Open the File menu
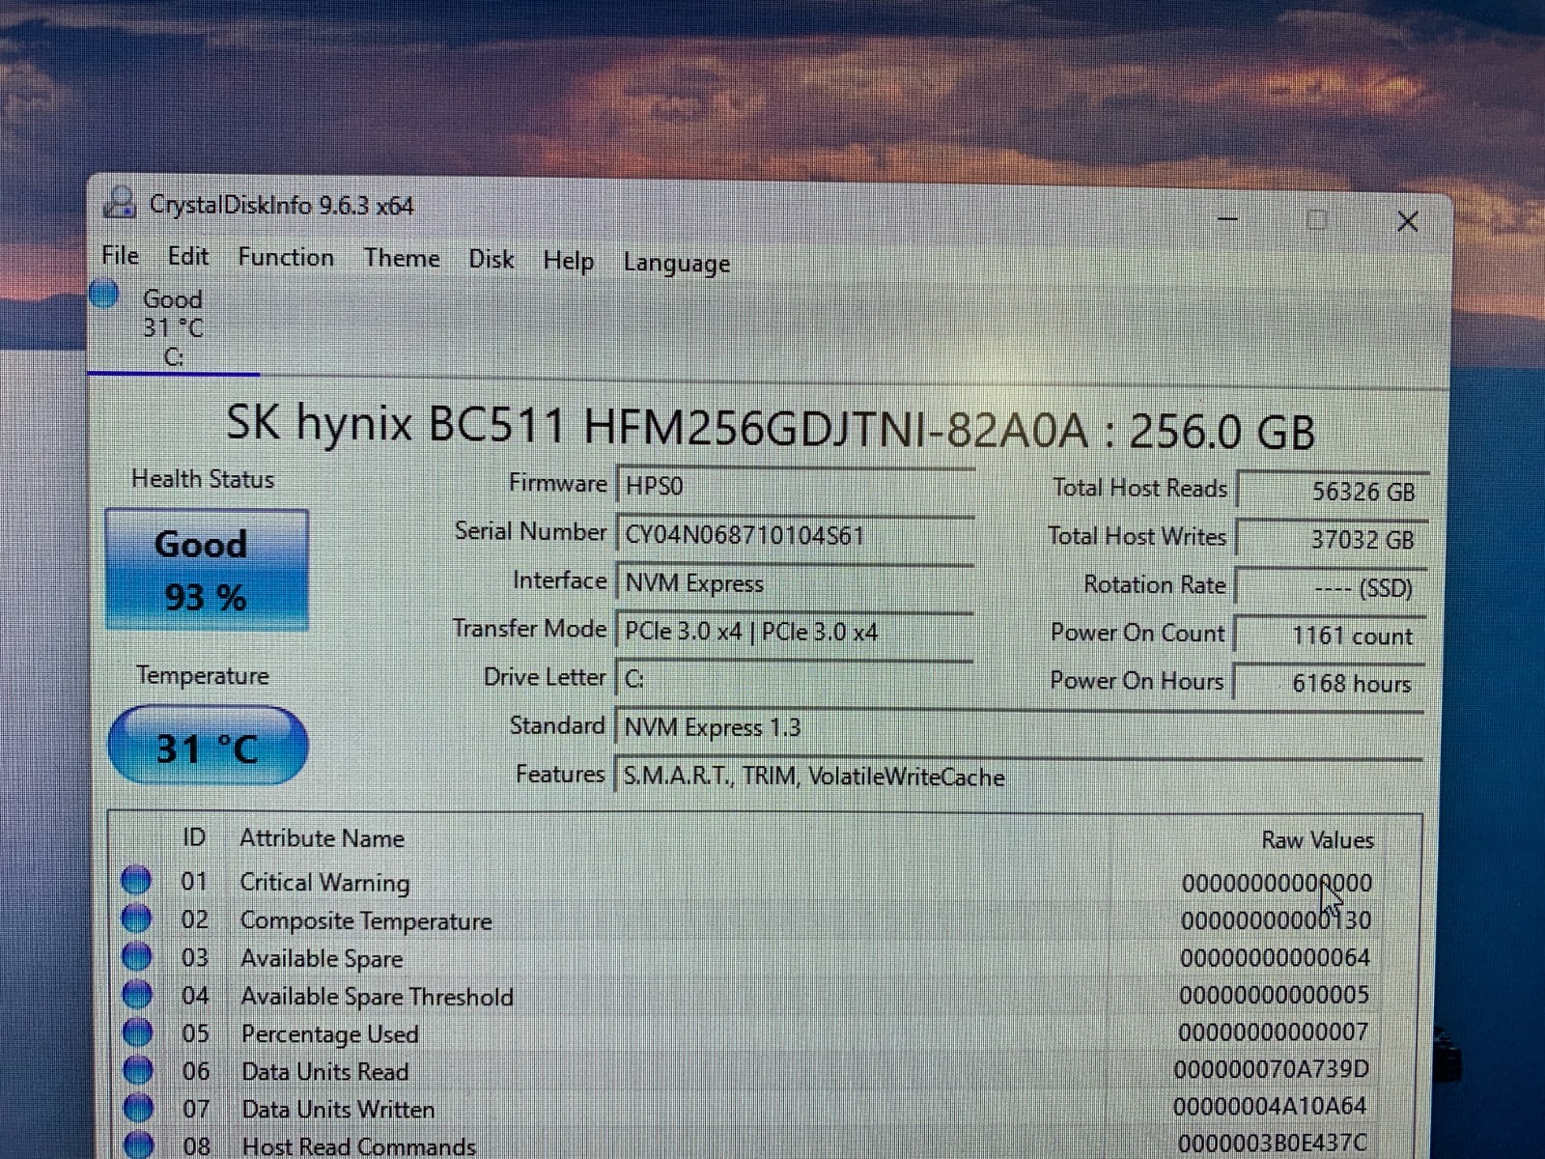Screen dimensions: 1545x1159 coord(121,255)
